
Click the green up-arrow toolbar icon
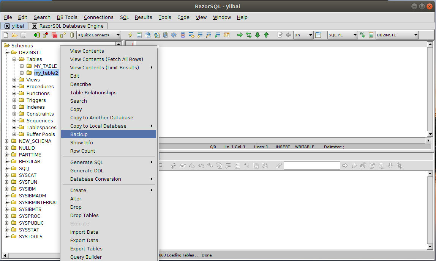coord(266,35)
